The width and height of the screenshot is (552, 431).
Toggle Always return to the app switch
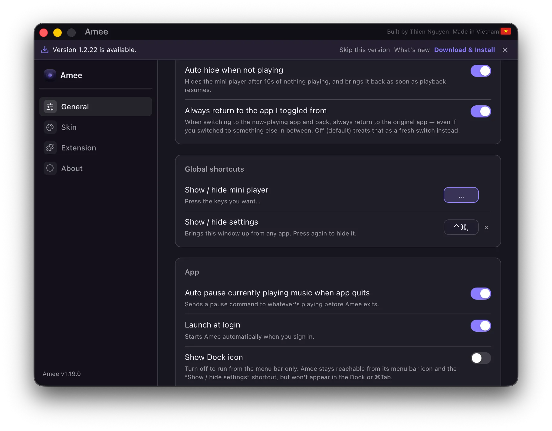click(x=481, y=111)
